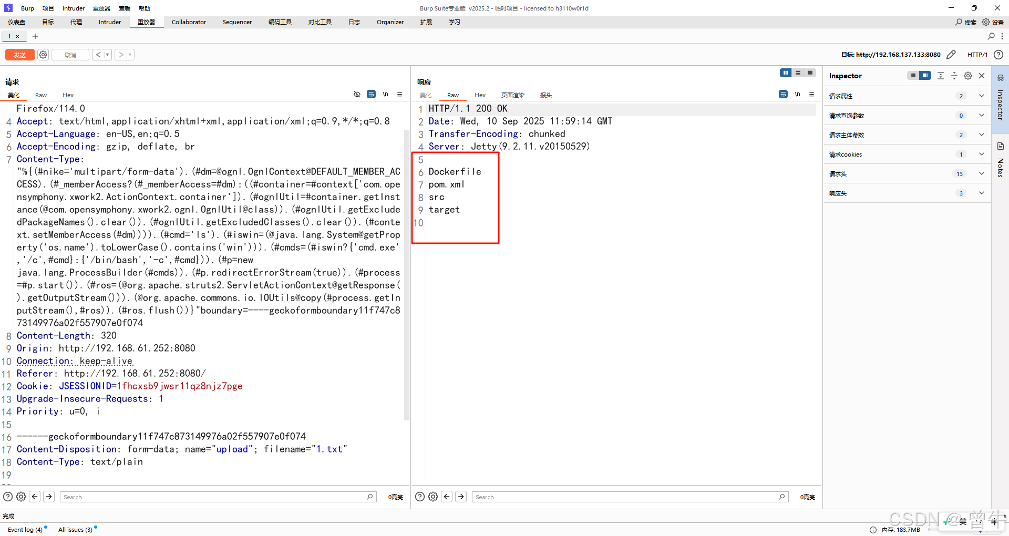
Task: Go back to the previous request in history
Action: coord(98,55)
